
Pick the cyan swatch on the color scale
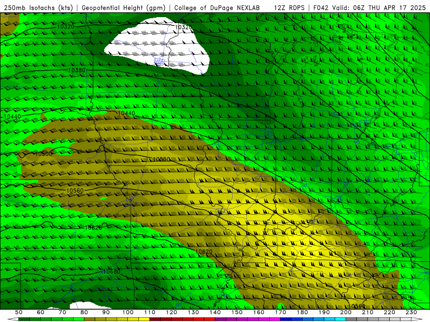340,319
